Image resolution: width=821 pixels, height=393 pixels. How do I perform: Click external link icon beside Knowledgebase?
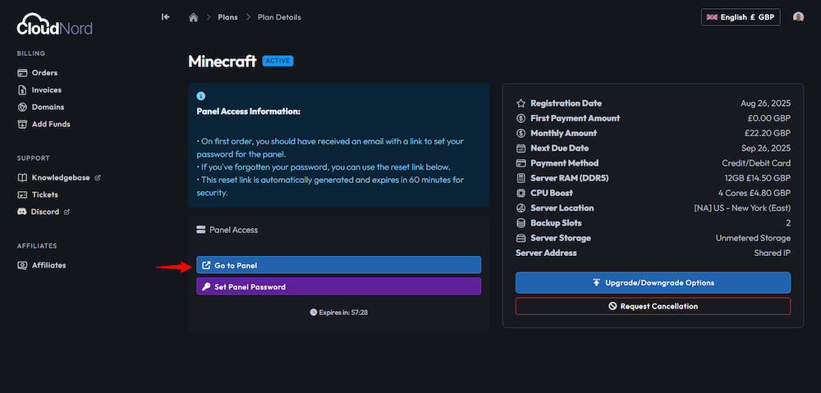pyautogui.click(x=98, y=178)
